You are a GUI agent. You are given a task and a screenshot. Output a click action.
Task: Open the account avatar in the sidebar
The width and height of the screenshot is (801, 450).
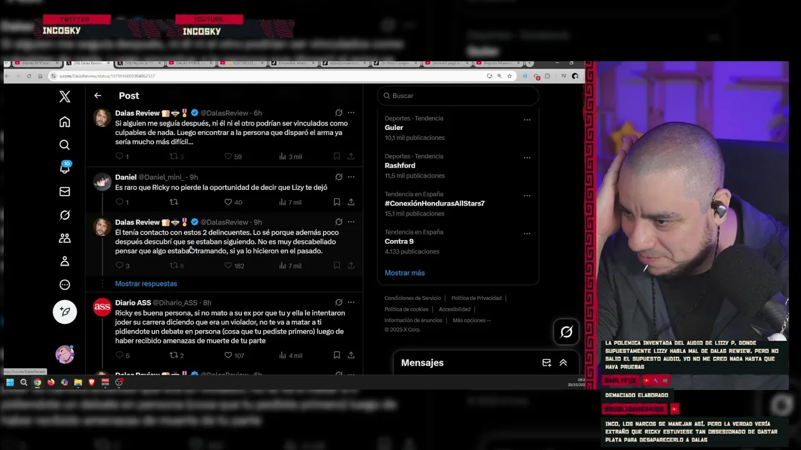click(64, 354)
